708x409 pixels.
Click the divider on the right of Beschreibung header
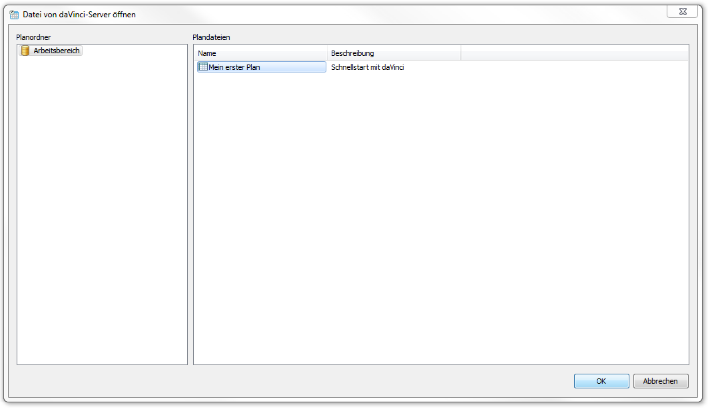pyautogui.click(x=461, y=53)
